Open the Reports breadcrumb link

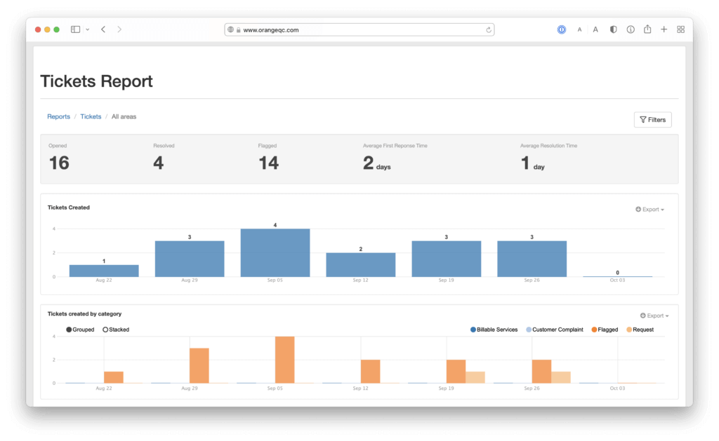click(58, 116)
